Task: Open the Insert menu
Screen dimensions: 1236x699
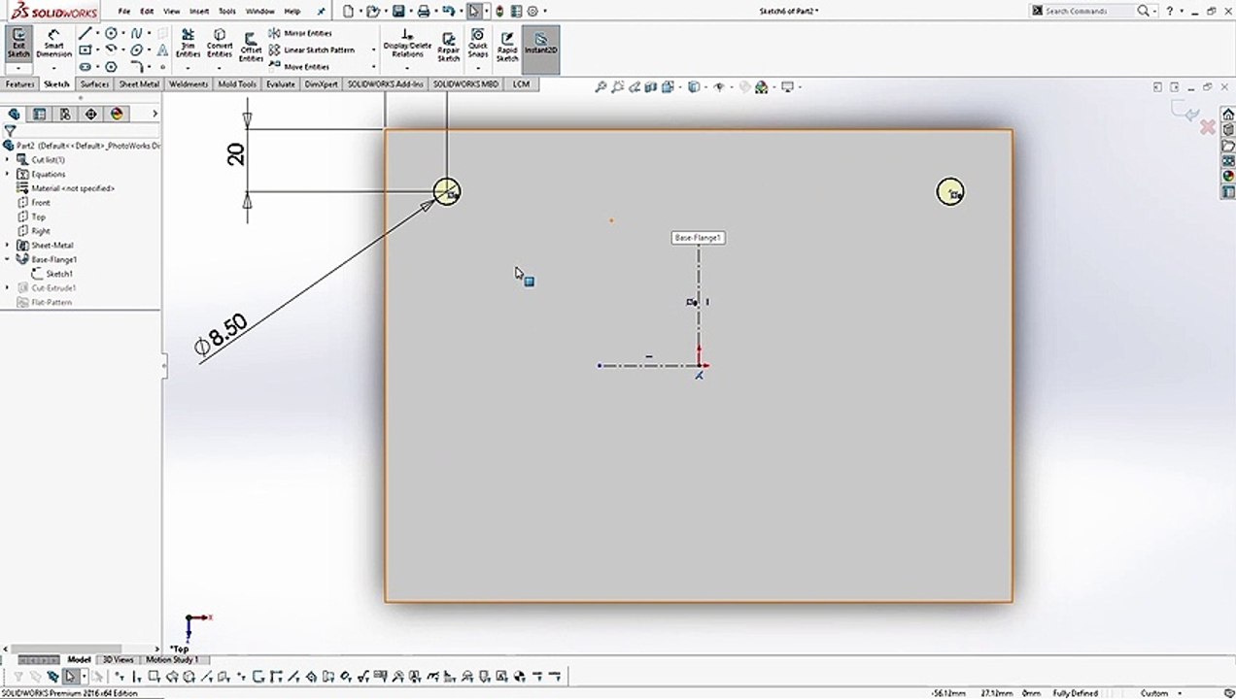Action: pos(199,11)
